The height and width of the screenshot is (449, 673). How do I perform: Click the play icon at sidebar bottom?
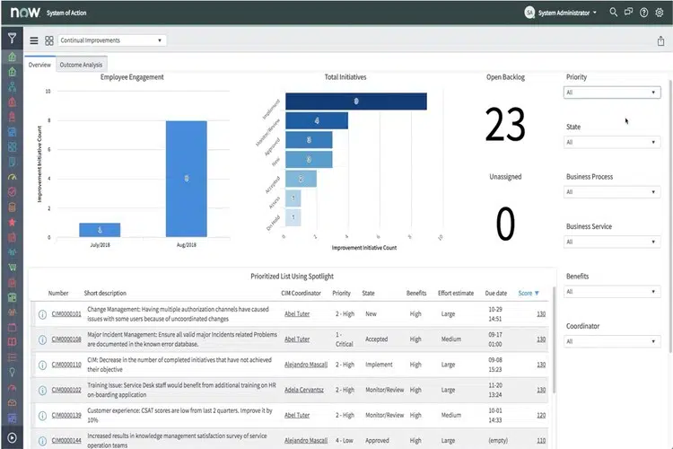(x=12, y=438)
